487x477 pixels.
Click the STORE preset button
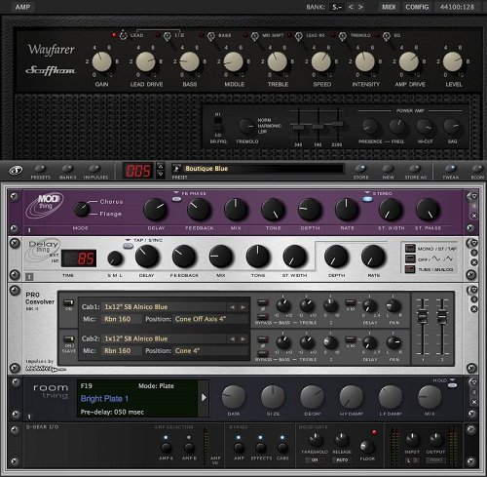(360, 169)
